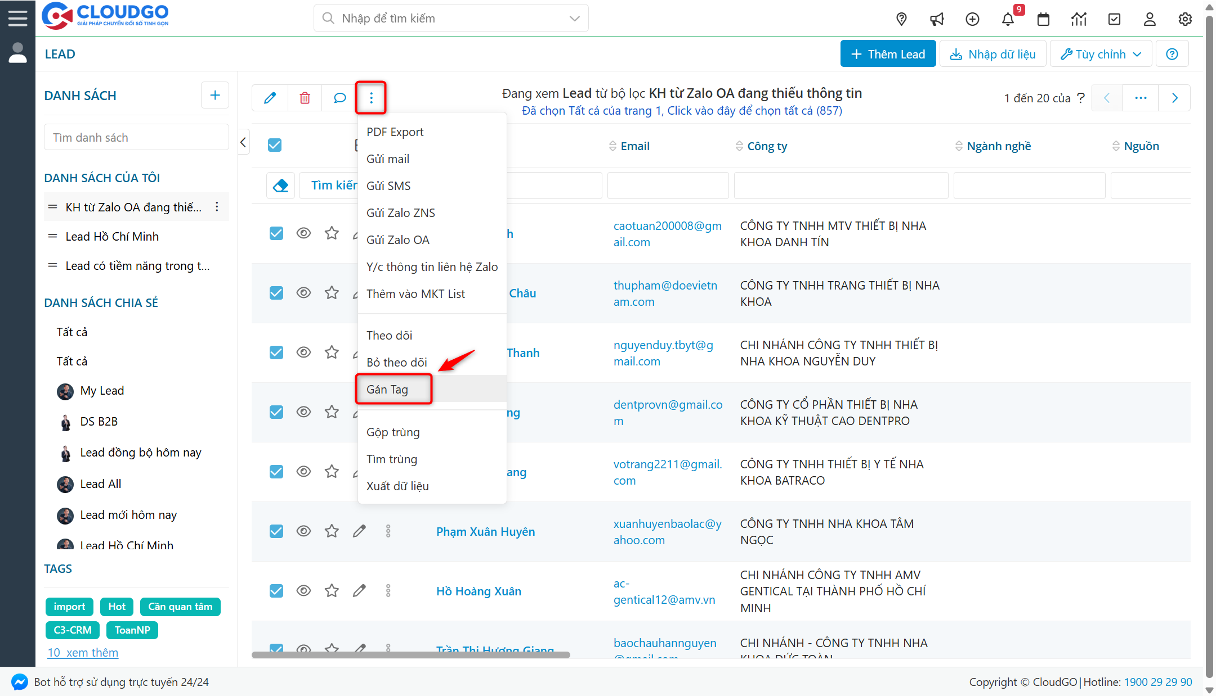Open settings gear in top bar
1216x696 pixels.
point(1185,19)
